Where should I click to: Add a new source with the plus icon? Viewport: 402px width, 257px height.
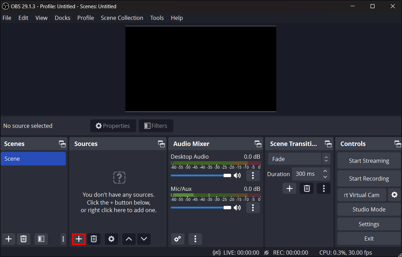[x=78, y=239]
